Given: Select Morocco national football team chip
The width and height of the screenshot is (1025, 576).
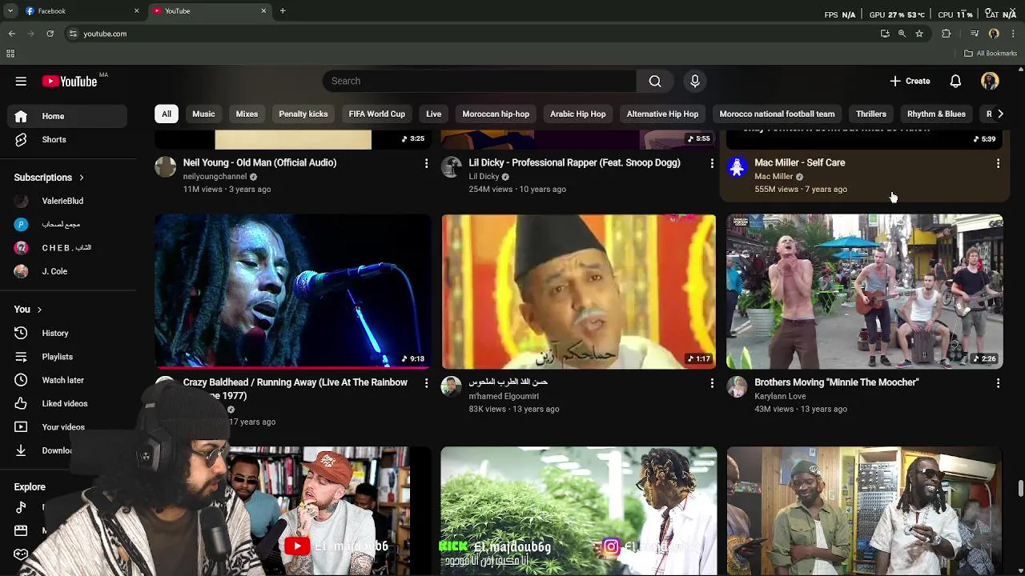Looking at the screenshot, I should point(777,114).
